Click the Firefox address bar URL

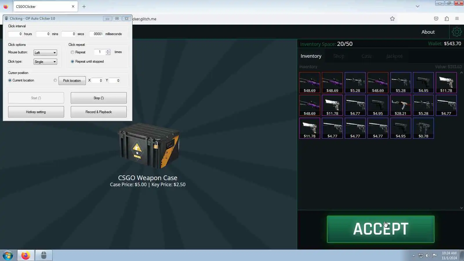point(144,19)
